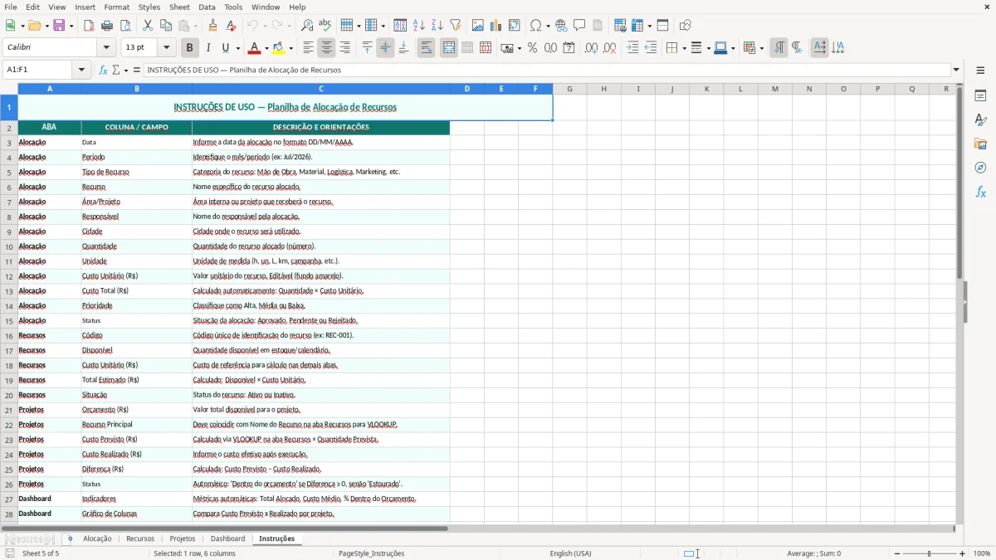Align cell text right

[x=344, y=48]
